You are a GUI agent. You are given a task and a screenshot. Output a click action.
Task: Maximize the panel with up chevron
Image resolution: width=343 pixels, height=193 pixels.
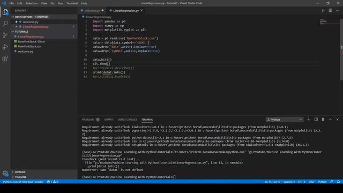pyautogui.click(x=330, y=120)
